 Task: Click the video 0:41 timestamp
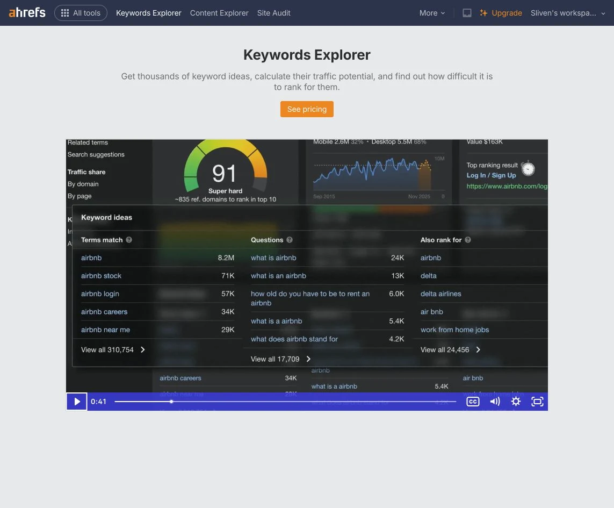[x=99, y=402]
